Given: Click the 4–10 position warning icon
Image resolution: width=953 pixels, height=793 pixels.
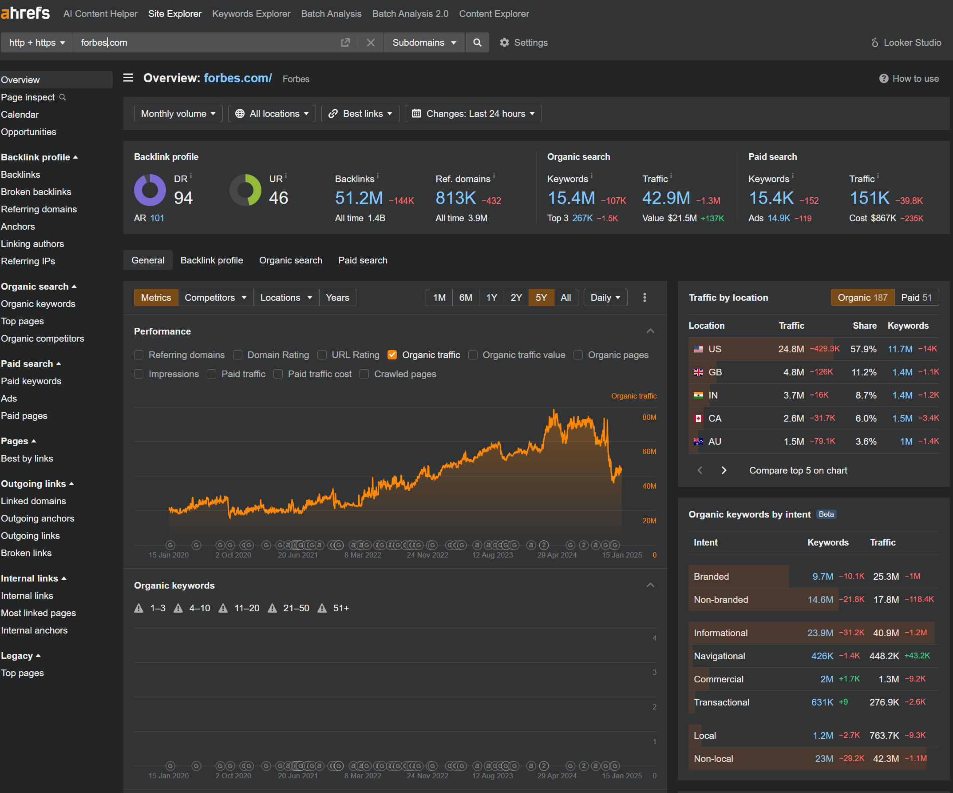Looking at the screenshot, I should [x=178, y=608].
